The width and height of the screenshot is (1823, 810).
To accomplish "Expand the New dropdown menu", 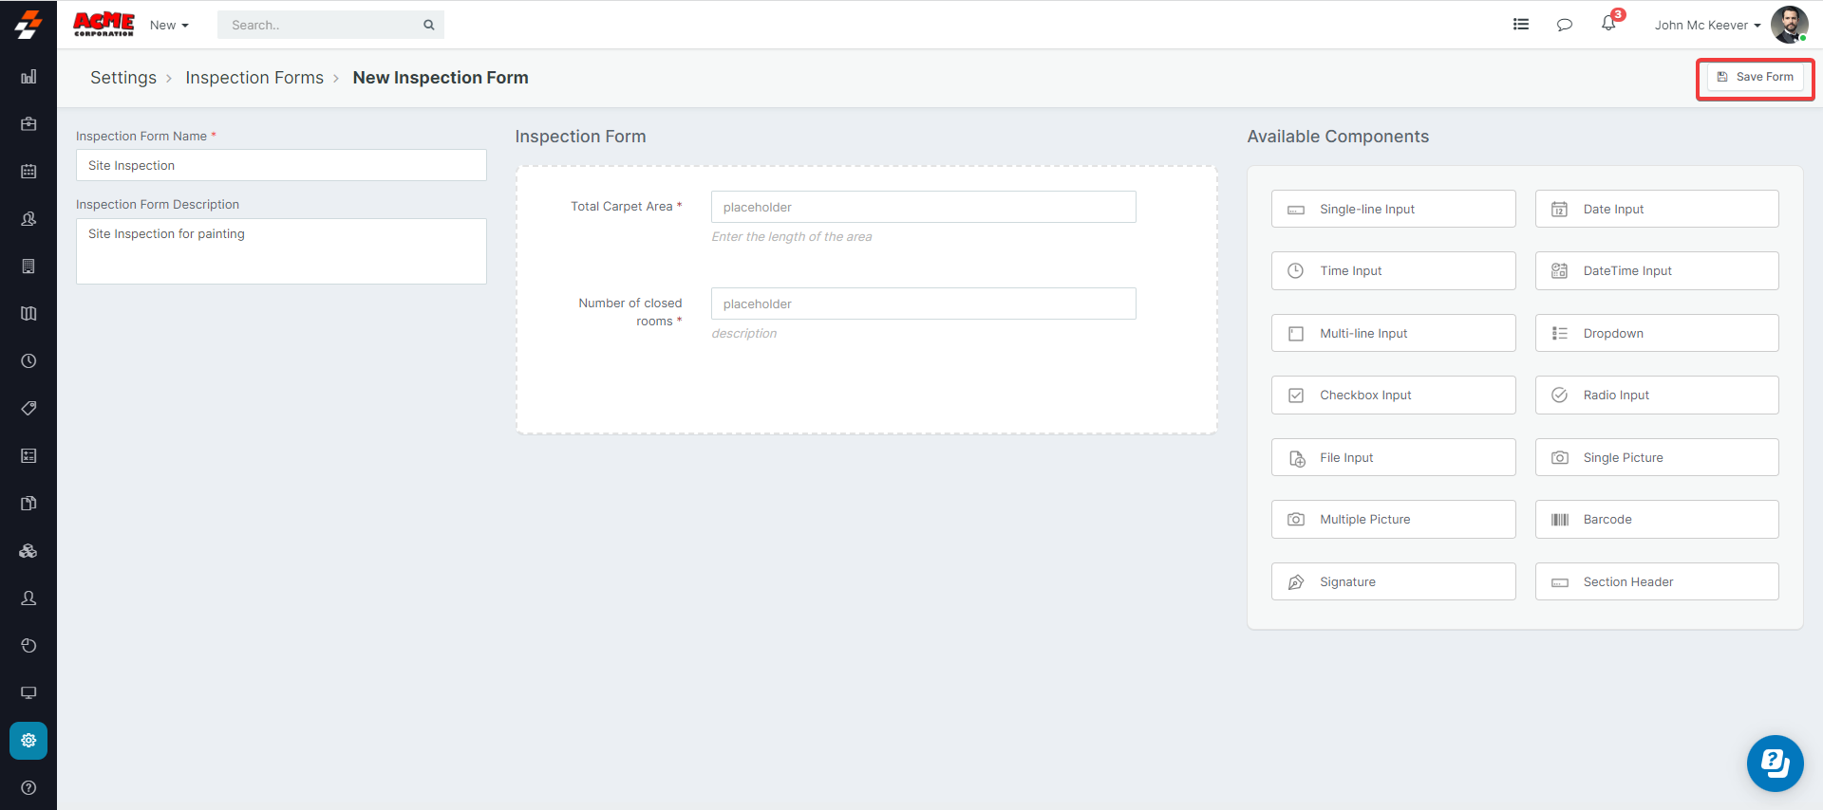I will tap(169, 26).
